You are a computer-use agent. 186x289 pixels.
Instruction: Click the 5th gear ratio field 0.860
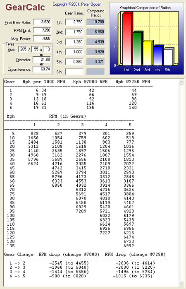74,62
